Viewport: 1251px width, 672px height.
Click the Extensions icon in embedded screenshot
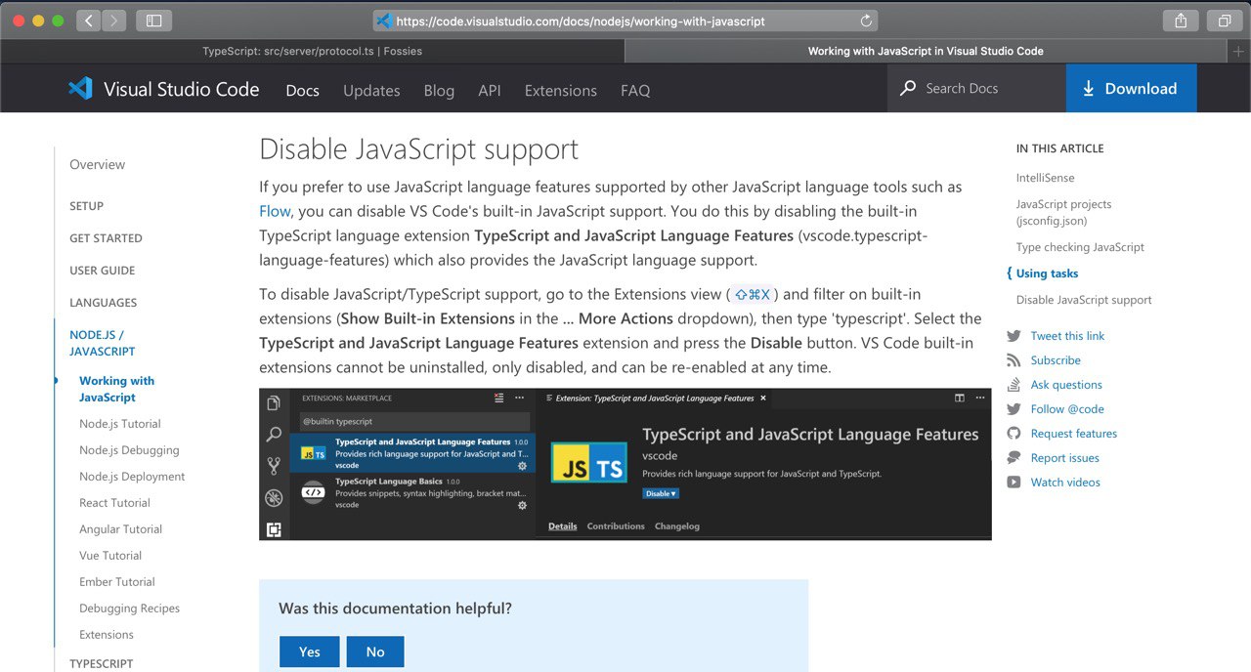coord(274,529)
